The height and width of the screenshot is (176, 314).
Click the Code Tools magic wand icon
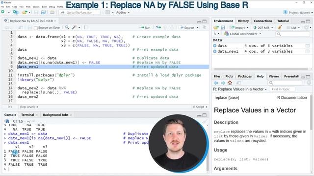(74, 27)
